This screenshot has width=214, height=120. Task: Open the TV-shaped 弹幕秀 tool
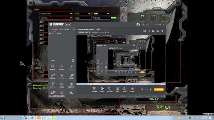tap(62, 85)
